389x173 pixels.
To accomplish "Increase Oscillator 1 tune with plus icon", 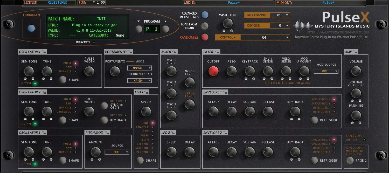I will click(x=51, y=79).
